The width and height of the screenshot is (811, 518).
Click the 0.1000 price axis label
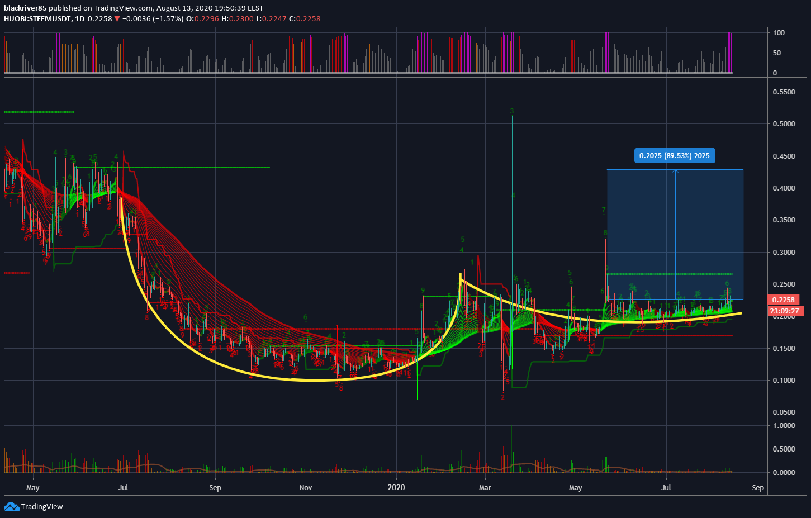[x=784, y=381]
